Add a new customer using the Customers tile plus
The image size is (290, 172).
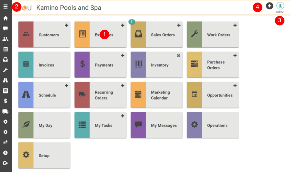(x=67, y=25)
